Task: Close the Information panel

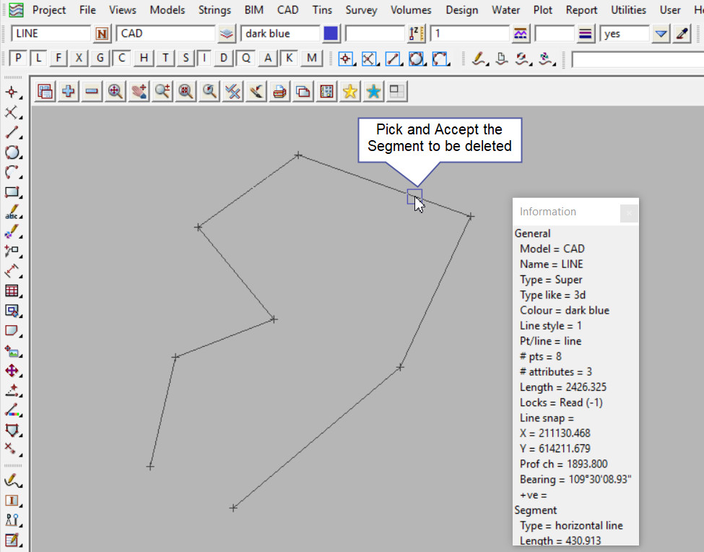Action: pos(629,212)
